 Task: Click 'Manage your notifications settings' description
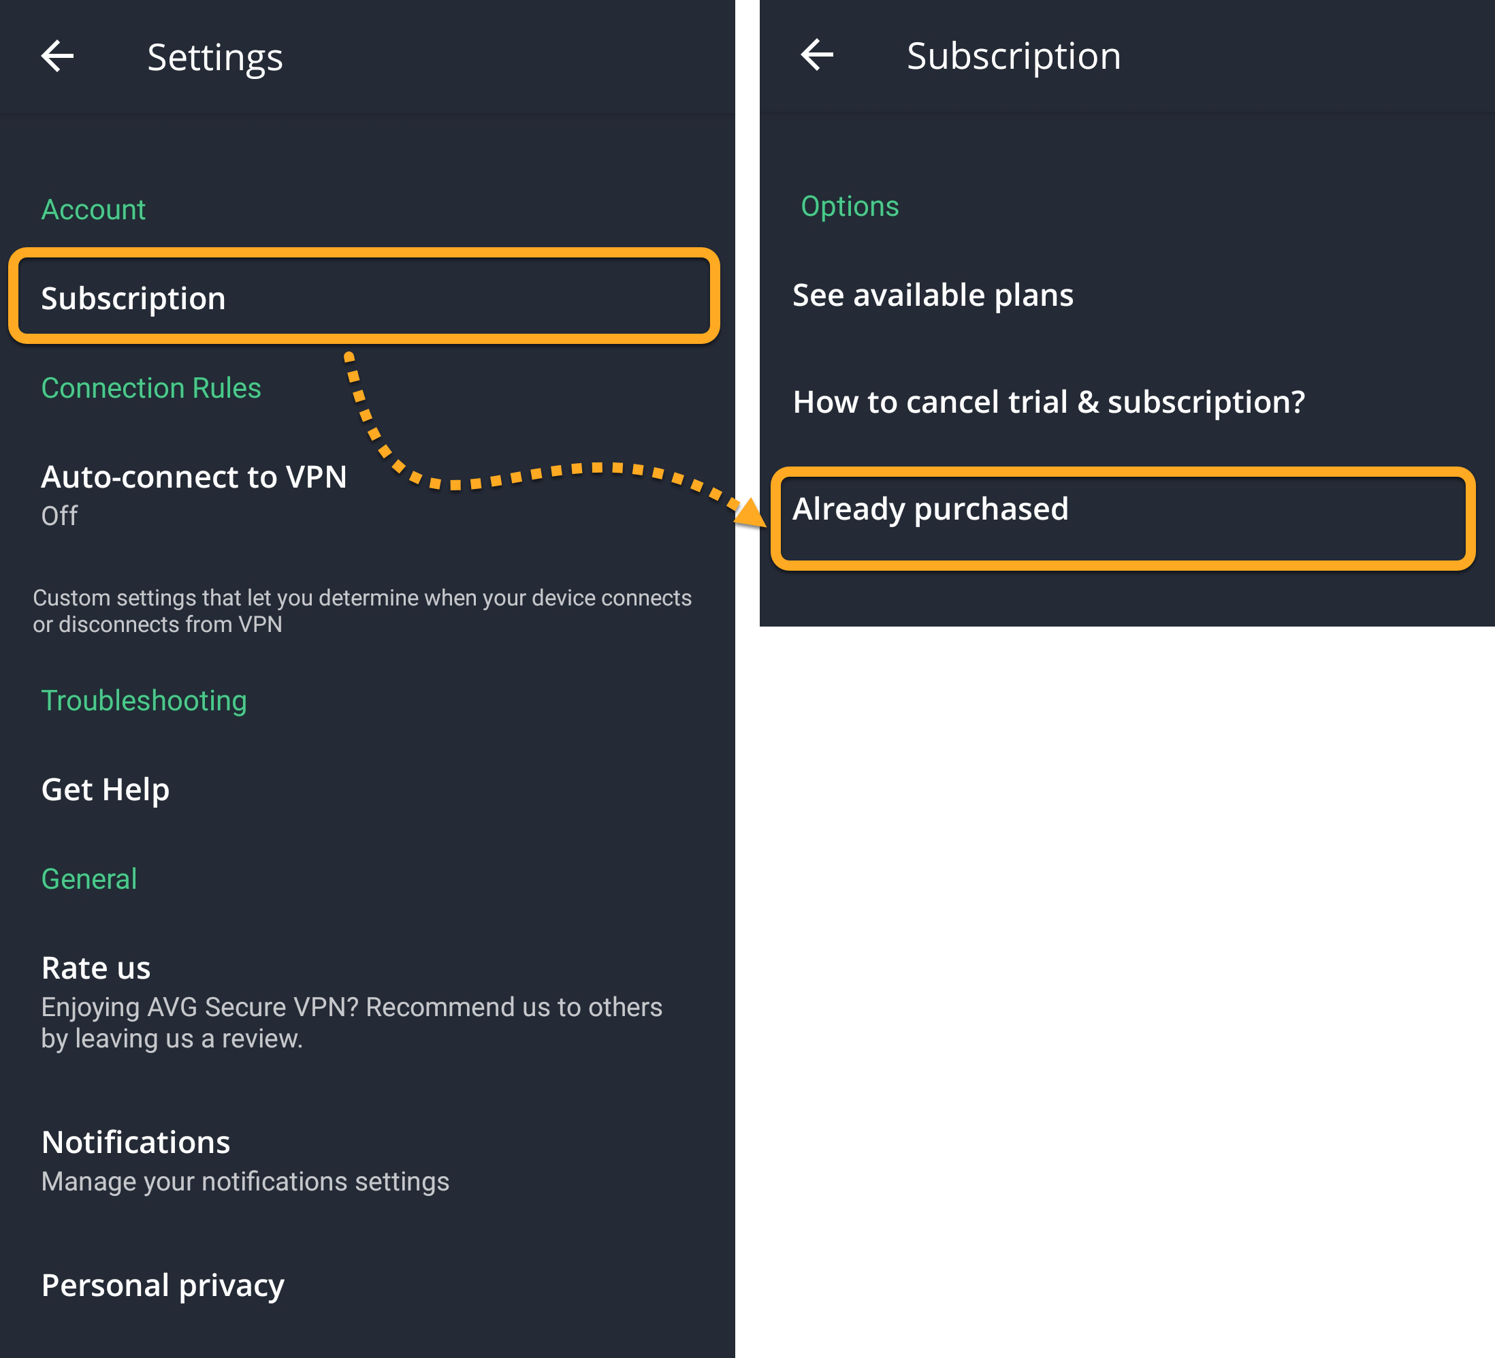pos(246,1182)
